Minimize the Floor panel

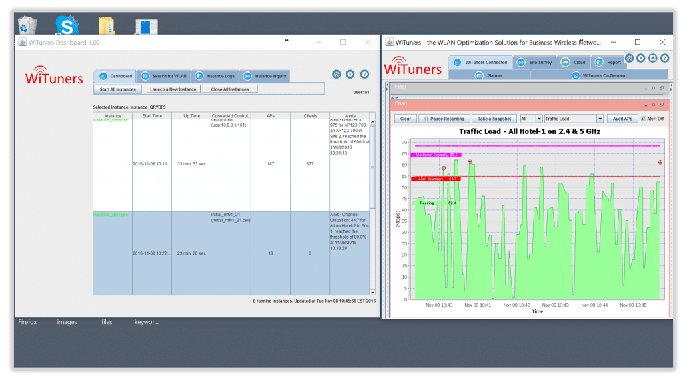(x=646, y=89)
